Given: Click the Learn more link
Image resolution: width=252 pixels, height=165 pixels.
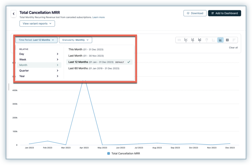Looking at the screenshot, I should click(98, 17).
